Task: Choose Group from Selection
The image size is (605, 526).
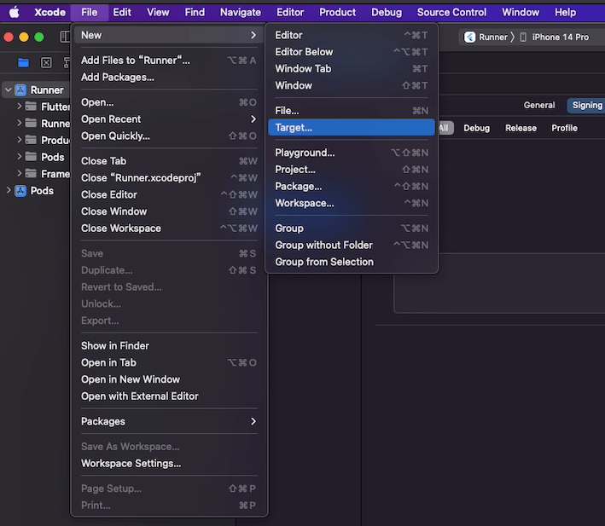Action: point(351,262)
